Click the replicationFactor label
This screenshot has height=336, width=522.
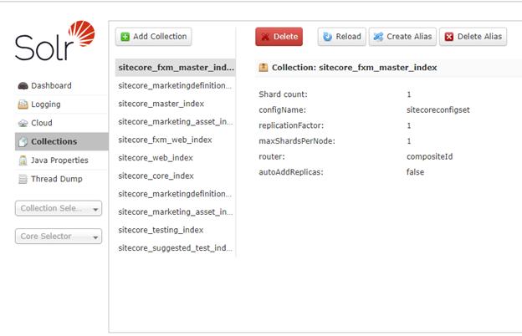(291, 125)
